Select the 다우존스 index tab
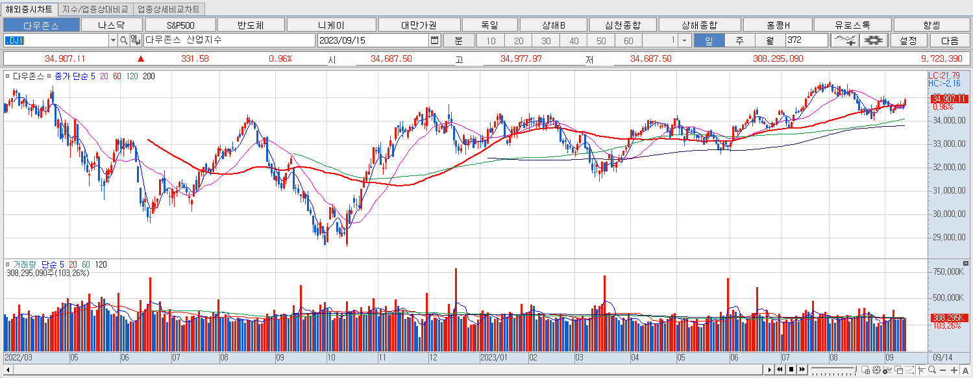The width and height of the screenshot is (973, 378). tap(41, 25)
